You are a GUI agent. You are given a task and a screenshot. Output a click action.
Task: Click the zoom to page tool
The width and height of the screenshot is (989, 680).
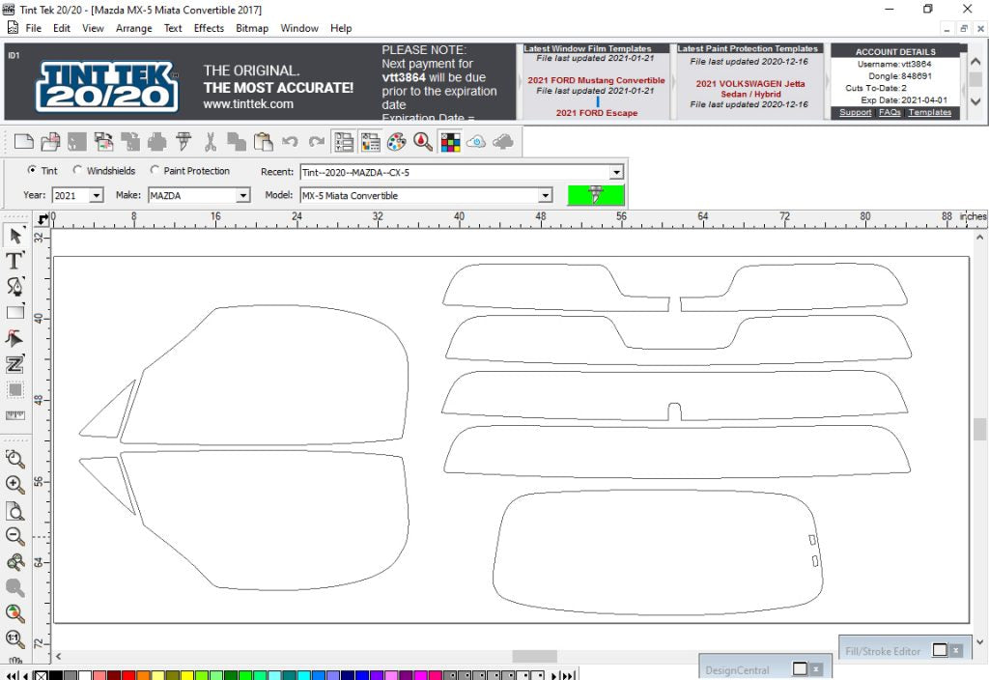[15, 510]
